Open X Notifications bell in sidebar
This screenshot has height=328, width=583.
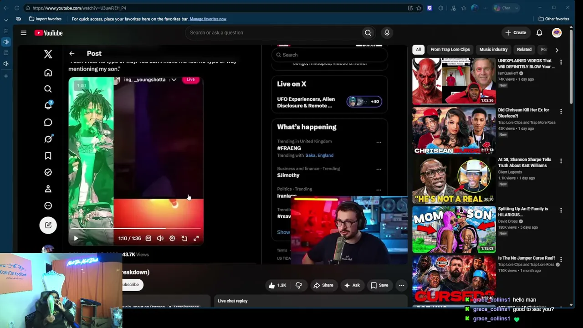point(48,105)
